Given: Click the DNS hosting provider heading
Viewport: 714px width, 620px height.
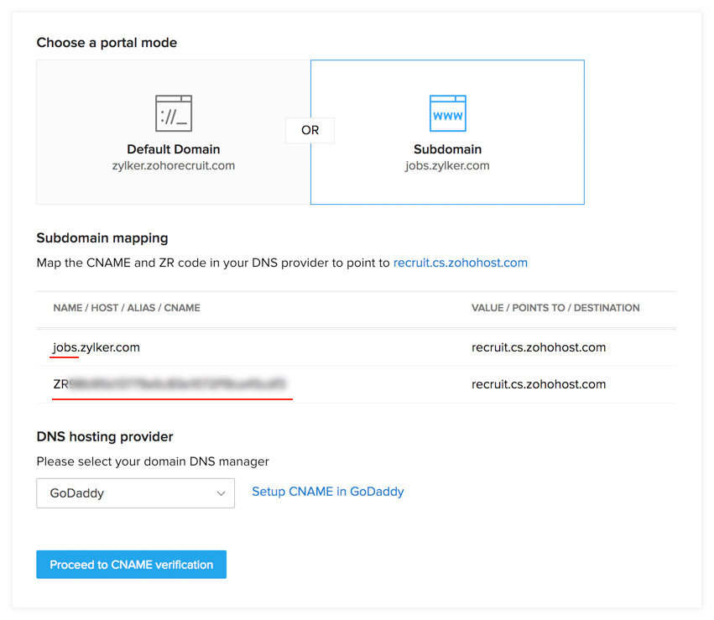Looking at the screenshot, I should coord(105,436).
